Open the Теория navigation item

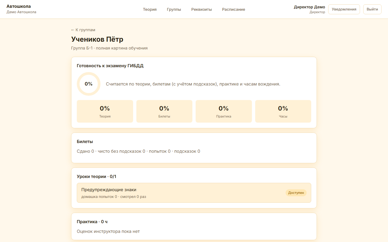(x=150, y=9)
